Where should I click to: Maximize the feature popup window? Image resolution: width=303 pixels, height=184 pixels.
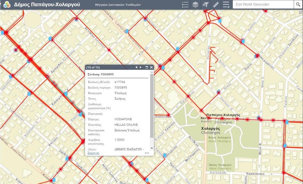coord(146,67)
